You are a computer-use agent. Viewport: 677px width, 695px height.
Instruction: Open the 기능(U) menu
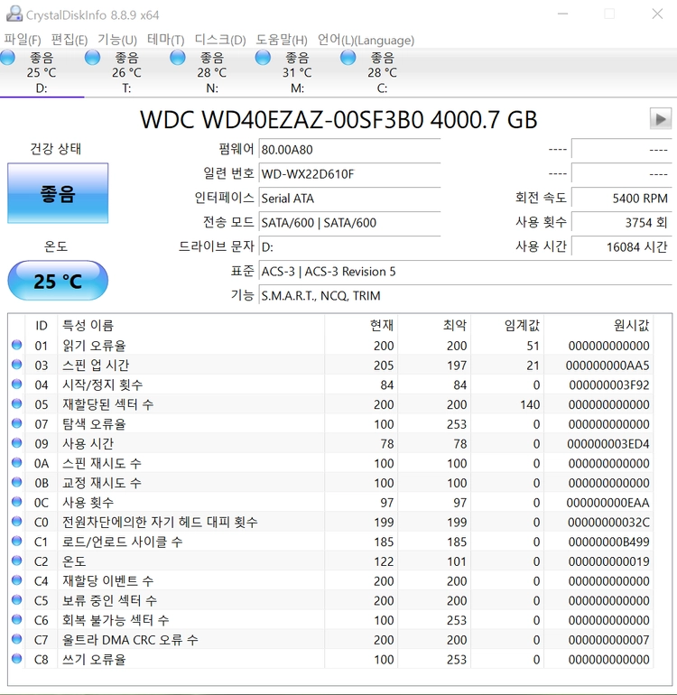click(117, 40)
